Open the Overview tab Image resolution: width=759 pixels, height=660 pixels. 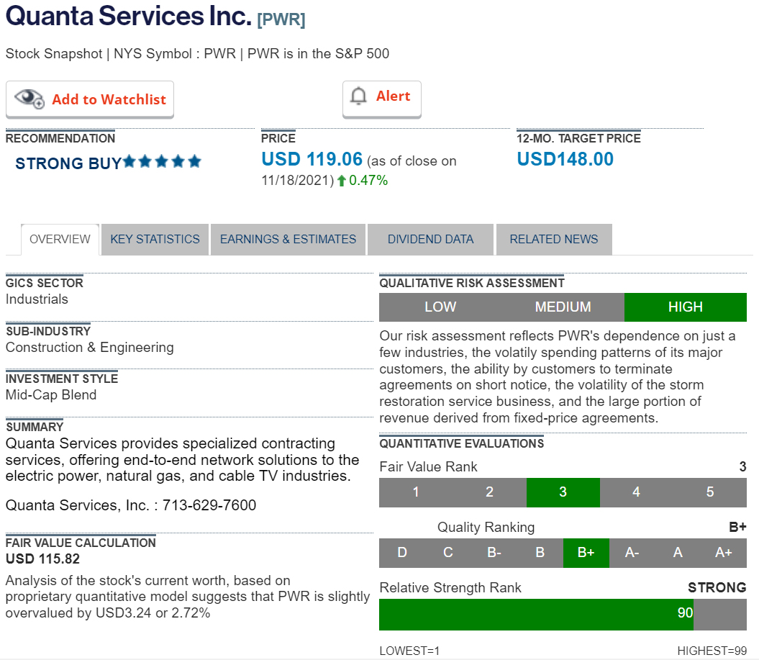pos(60,239)
